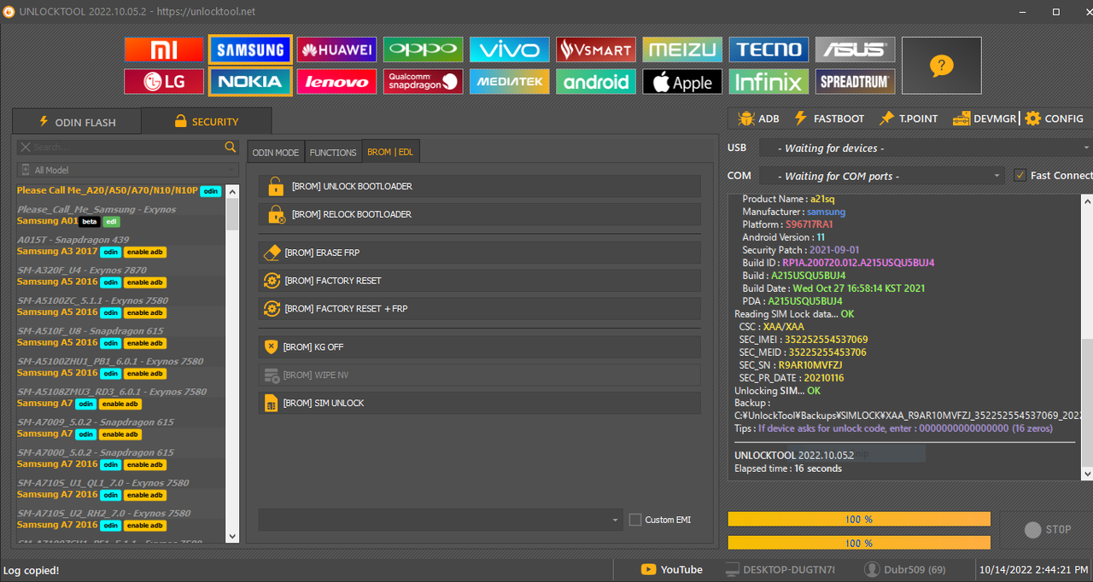
Task: Select the ASUS brand logo
Action: [855, 49]
